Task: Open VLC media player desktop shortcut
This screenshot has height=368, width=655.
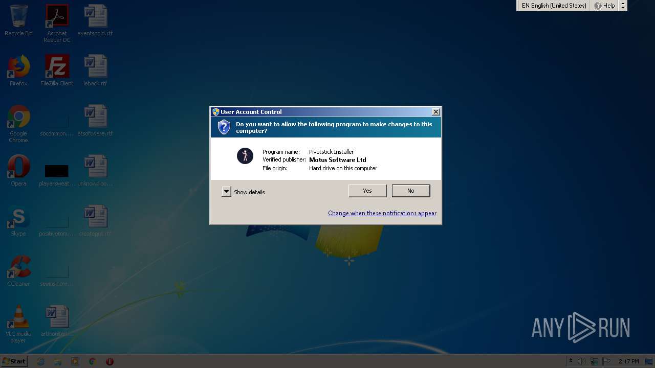Action: tap(18, 325)
